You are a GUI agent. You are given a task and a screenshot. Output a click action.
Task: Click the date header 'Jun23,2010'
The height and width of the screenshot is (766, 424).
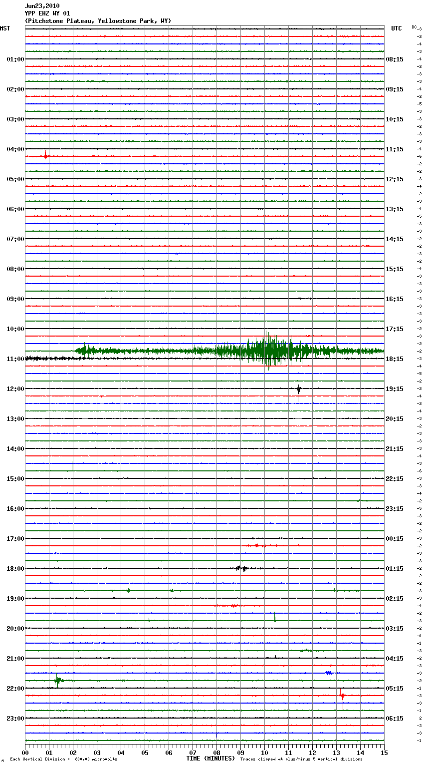[42, 6]
